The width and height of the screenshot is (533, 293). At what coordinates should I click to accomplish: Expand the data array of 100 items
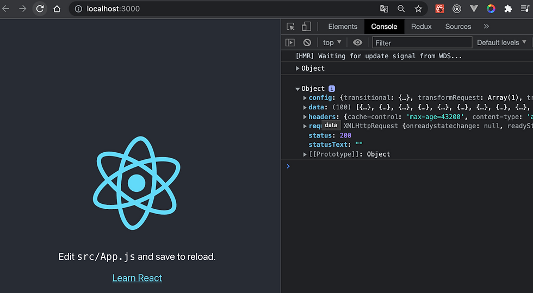(x=305, y=108)
